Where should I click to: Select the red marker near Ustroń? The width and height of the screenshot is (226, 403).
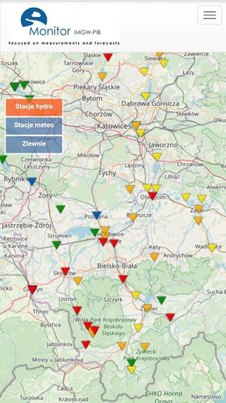(x=77, y=310)
